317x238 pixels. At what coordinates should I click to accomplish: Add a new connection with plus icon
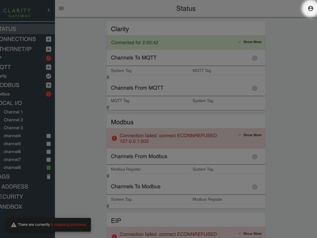(49, 39)
